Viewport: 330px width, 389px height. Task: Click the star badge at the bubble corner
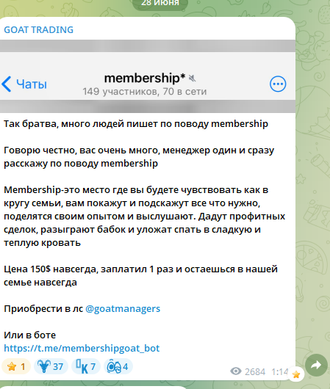point(296,374)
